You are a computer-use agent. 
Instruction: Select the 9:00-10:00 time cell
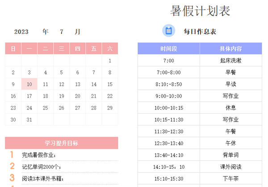pos(169,96)
